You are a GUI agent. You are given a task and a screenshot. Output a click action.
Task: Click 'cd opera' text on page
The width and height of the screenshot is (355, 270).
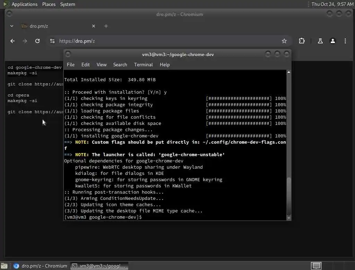click(18, 95)
